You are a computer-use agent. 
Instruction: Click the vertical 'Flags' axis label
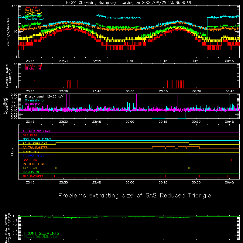[12, 152]
